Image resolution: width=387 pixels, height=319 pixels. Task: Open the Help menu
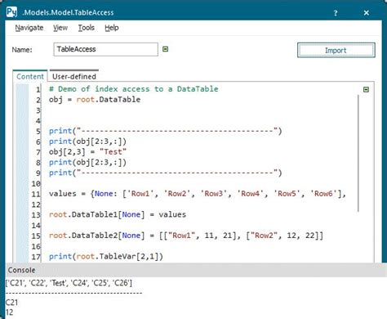coord(112,28)
